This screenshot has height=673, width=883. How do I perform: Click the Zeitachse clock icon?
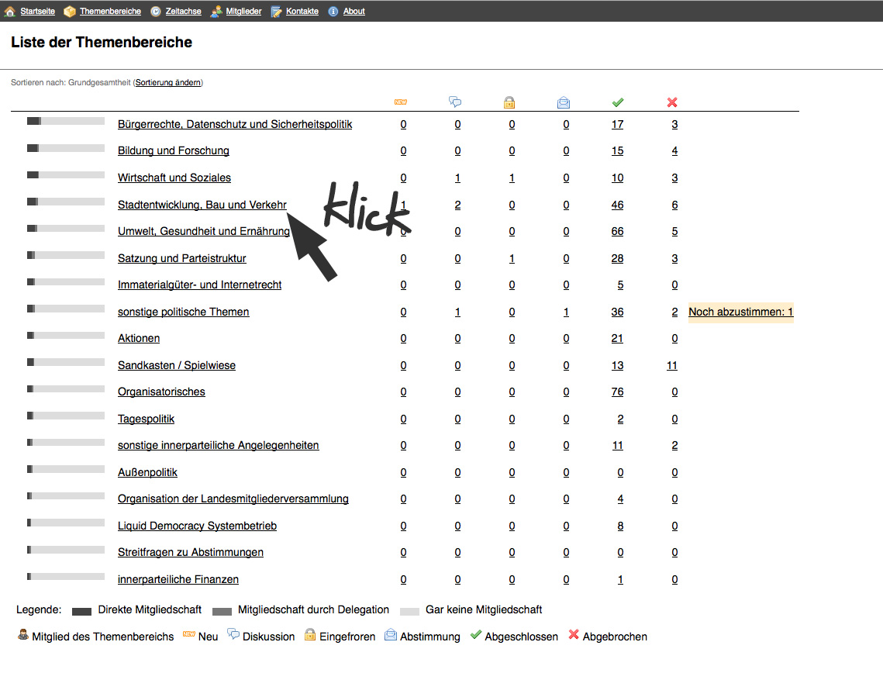[x=156, y=12]
